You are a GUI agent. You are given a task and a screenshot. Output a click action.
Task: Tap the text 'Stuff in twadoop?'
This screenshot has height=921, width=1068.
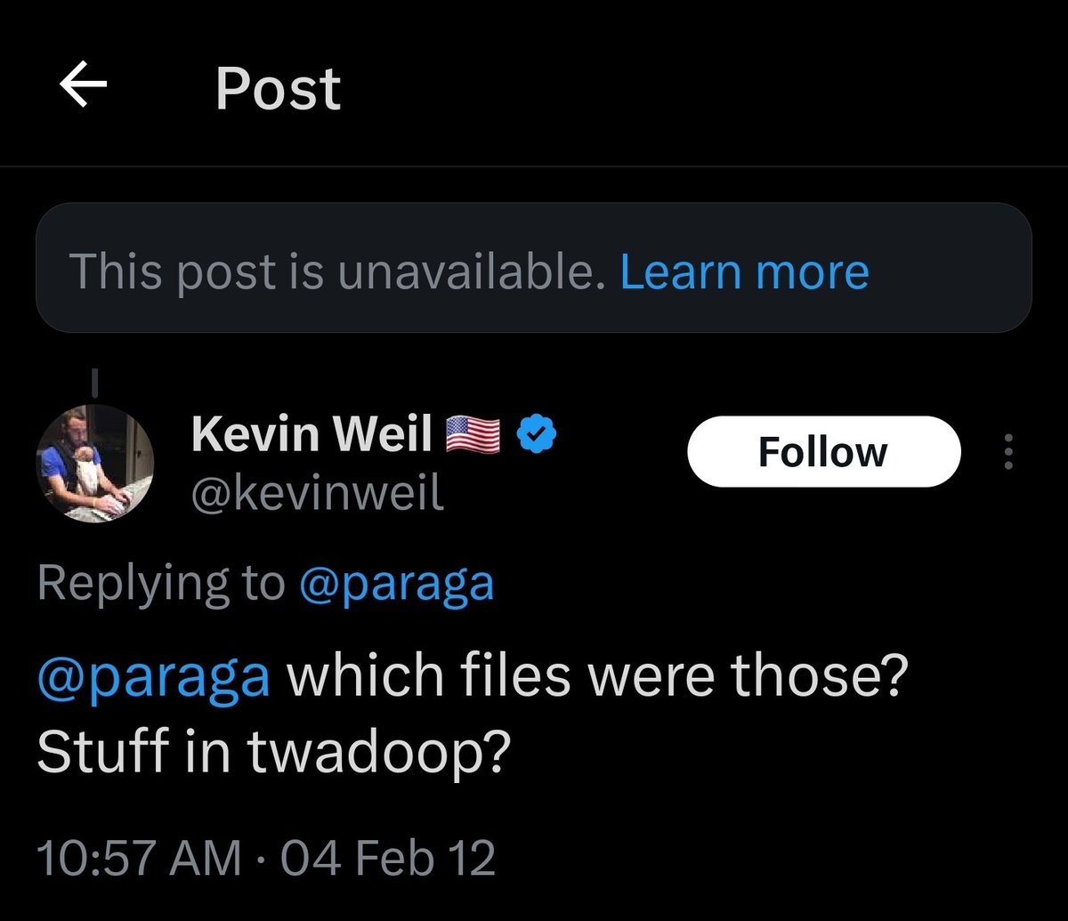[x=272, y=752]
